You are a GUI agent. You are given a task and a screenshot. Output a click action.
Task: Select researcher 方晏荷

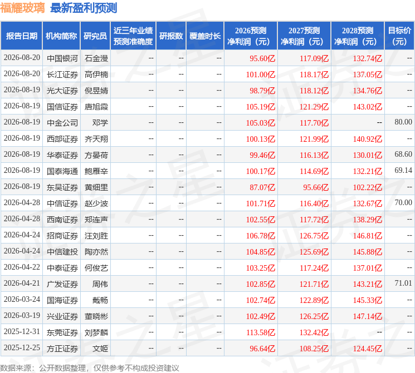pos(96,155)
